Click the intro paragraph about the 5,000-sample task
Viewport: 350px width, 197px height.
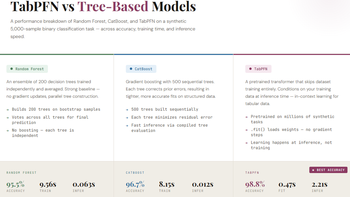(x=103, y=29)
